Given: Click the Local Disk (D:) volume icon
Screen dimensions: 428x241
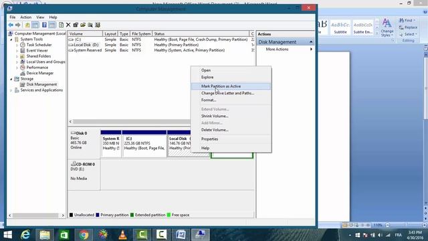Looking at the screenshot, I should tap(71, 45).
